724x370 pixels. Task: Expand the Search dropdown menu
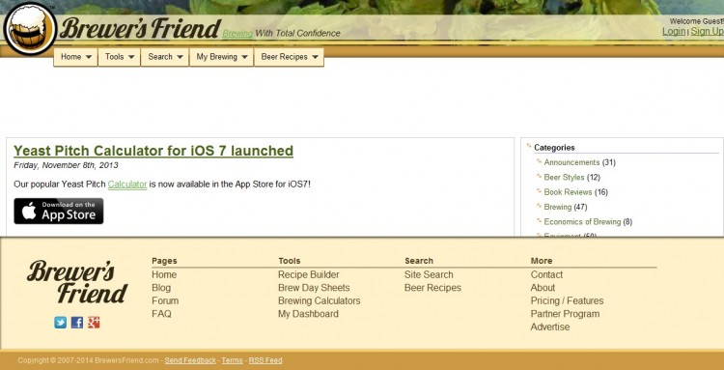tap(165, 57)
